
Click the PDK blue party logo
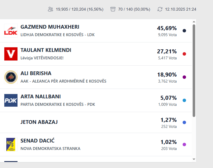coord(11,100)
